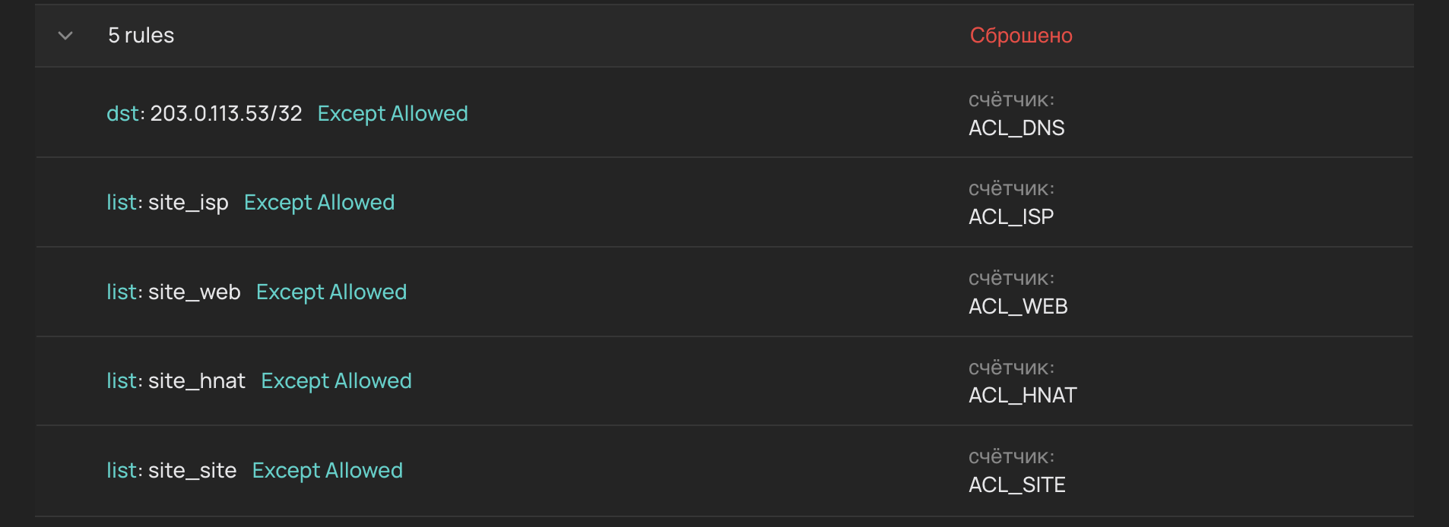Screen dimensions: 1449x527
Task: Collapse the 5 rules chevron
Action: coord(65,36)
